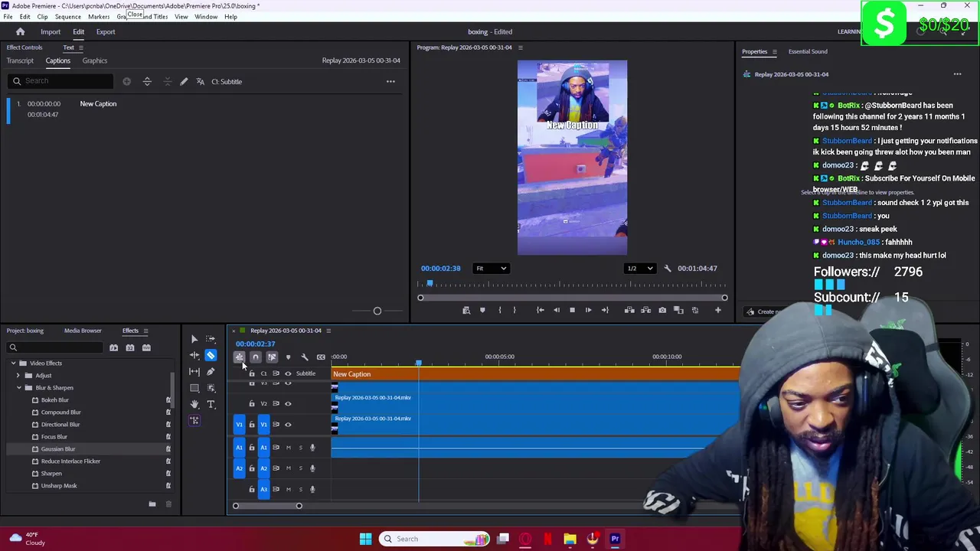This screenshot has width=980, height=551.
Task: Click Export Frame camera icon
Action: click(x=662, y=310)
